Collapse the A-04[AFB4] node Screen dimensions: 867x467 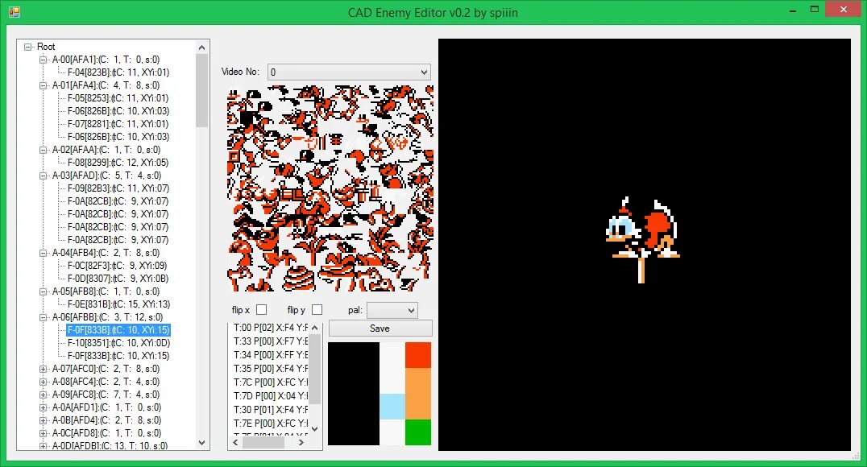click(x=44, y=253)
